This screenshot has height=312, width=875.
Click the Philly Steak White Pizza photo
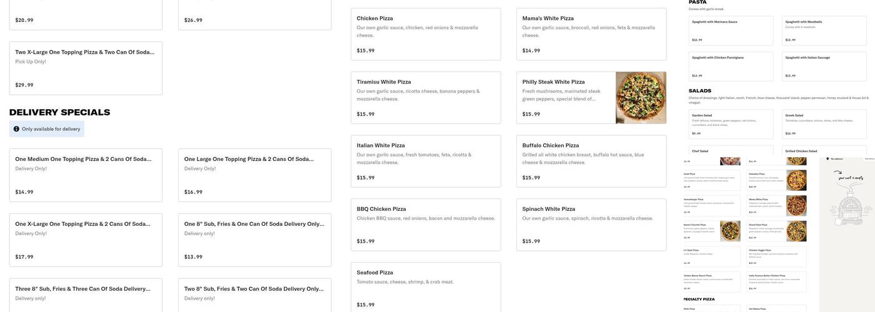coord(641,97)
